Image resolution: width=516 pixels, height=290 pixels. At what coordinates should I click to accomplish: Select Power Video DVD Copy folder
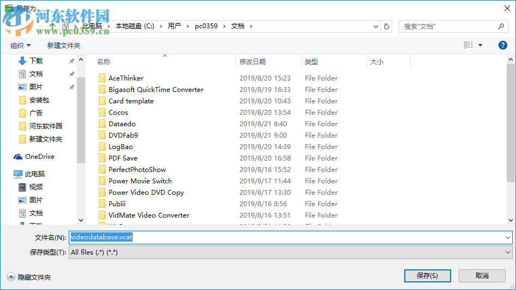pyautogui.click(x=146, y=193)
